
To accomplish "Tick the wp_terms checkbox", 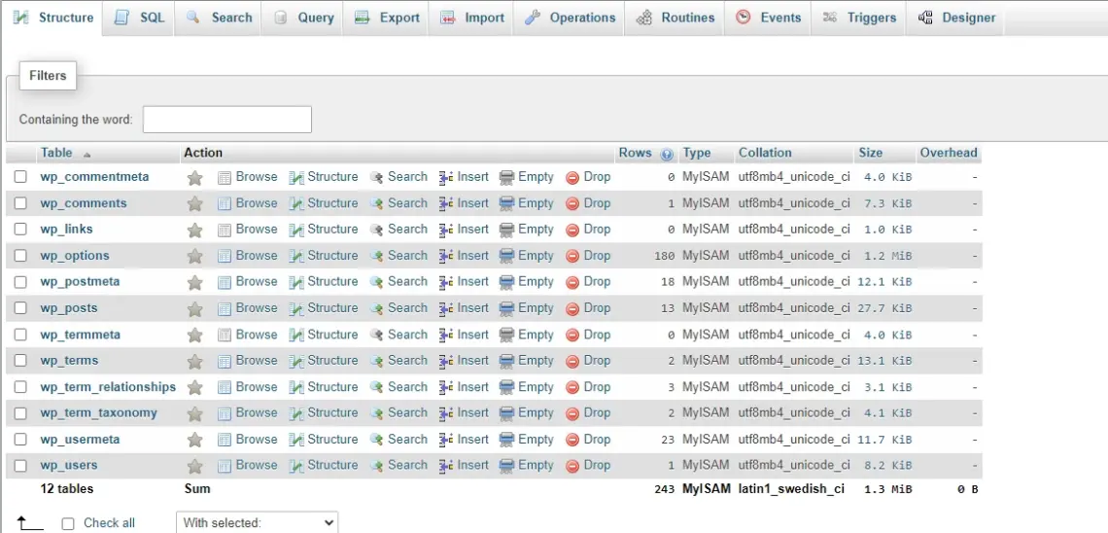I will (x=20, y=361).
